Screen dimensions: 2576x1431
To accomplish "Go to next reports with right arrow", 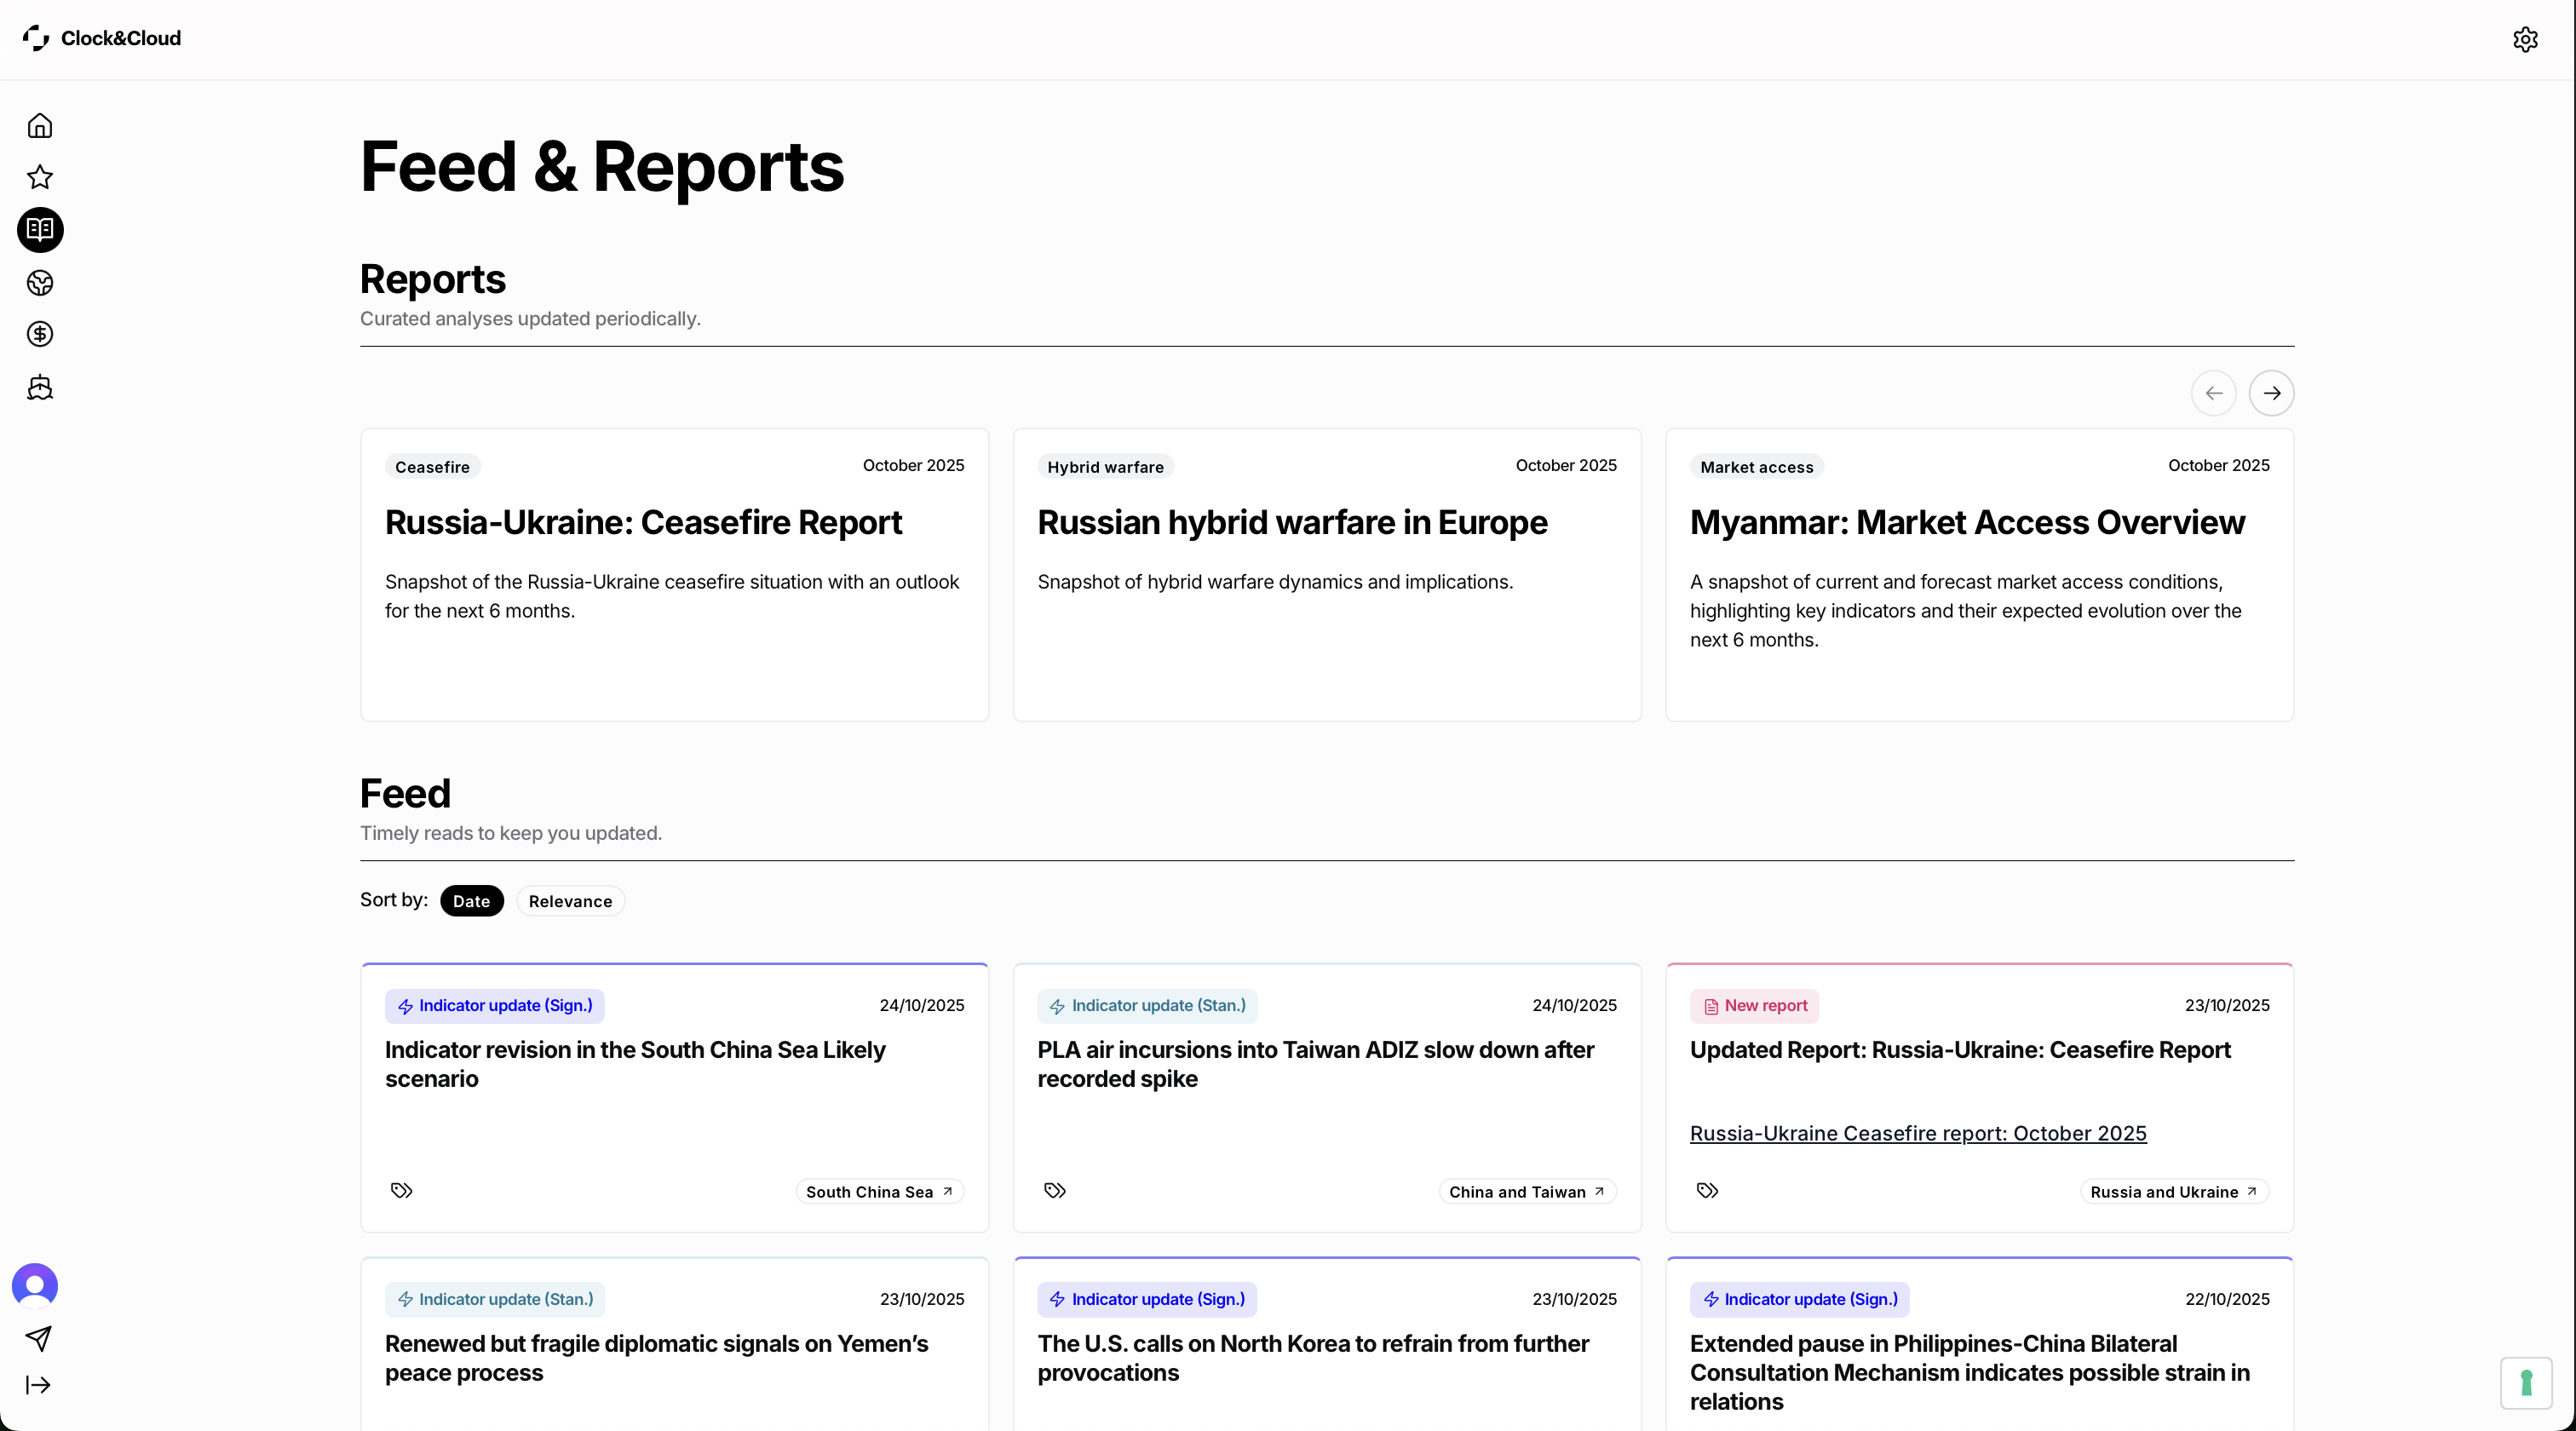I will click(x=2271, y=393).
